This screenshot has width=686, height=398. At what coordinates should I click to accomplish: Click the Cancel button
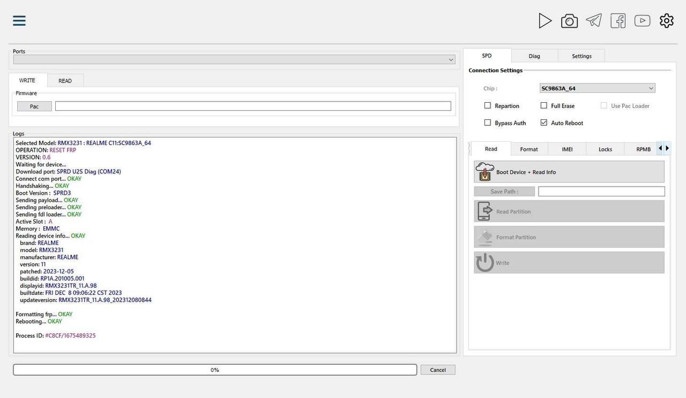pyautogui.click(x=438, y=370)
